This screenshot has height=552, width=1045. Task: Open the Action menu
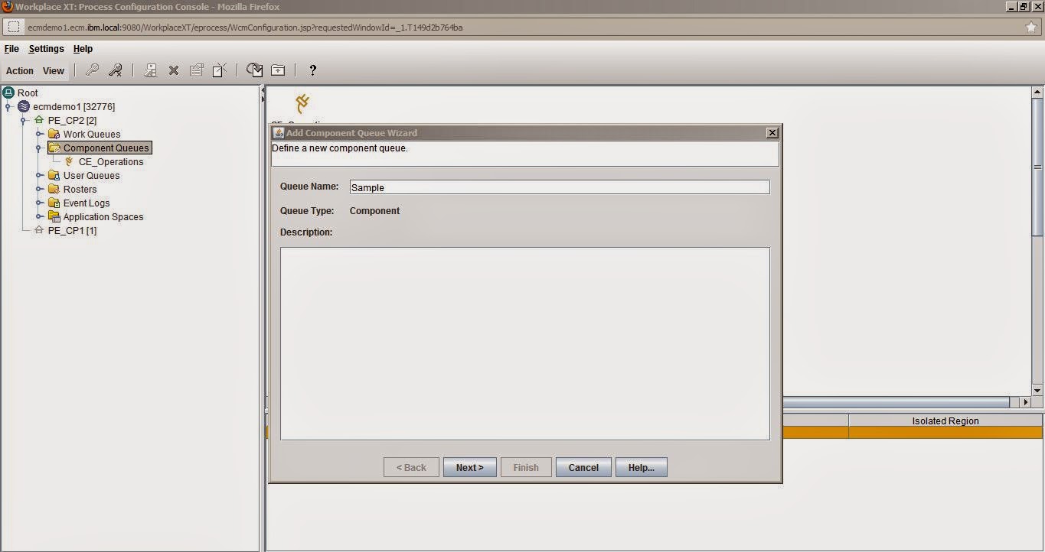pos(19,70)
